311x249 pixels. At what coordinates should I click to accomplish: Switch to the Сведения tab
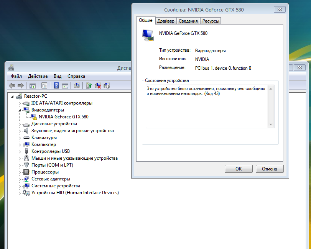pos(188,21)
